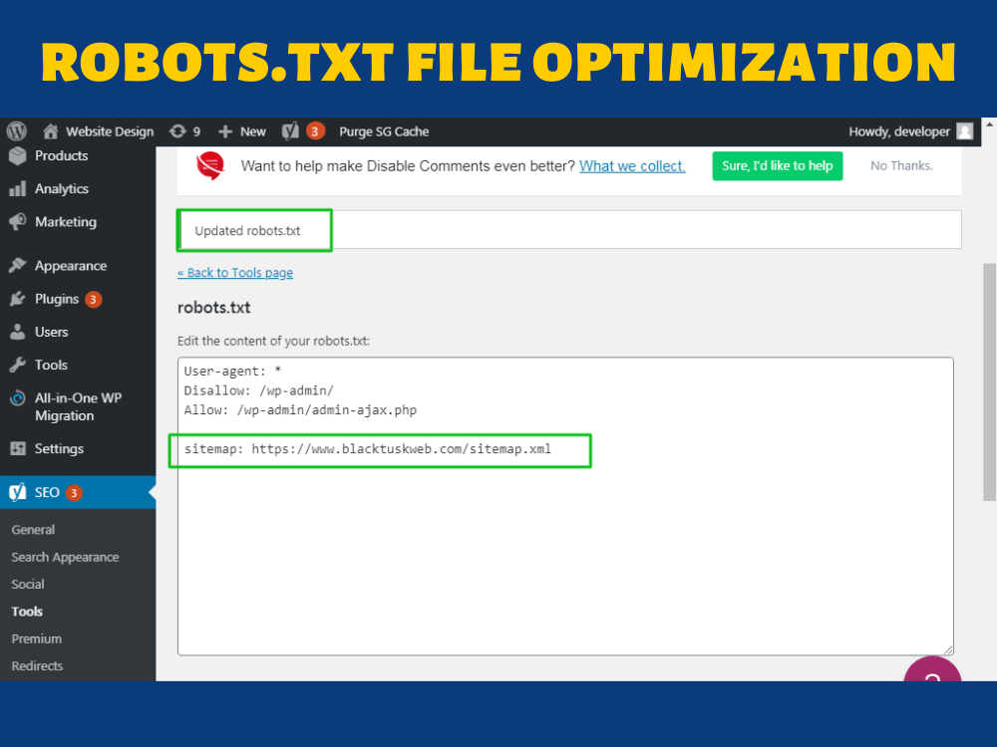Viewport: 997px width, 747px height.
Task: Open the Social SEO submenu
Action: point(28,585)
